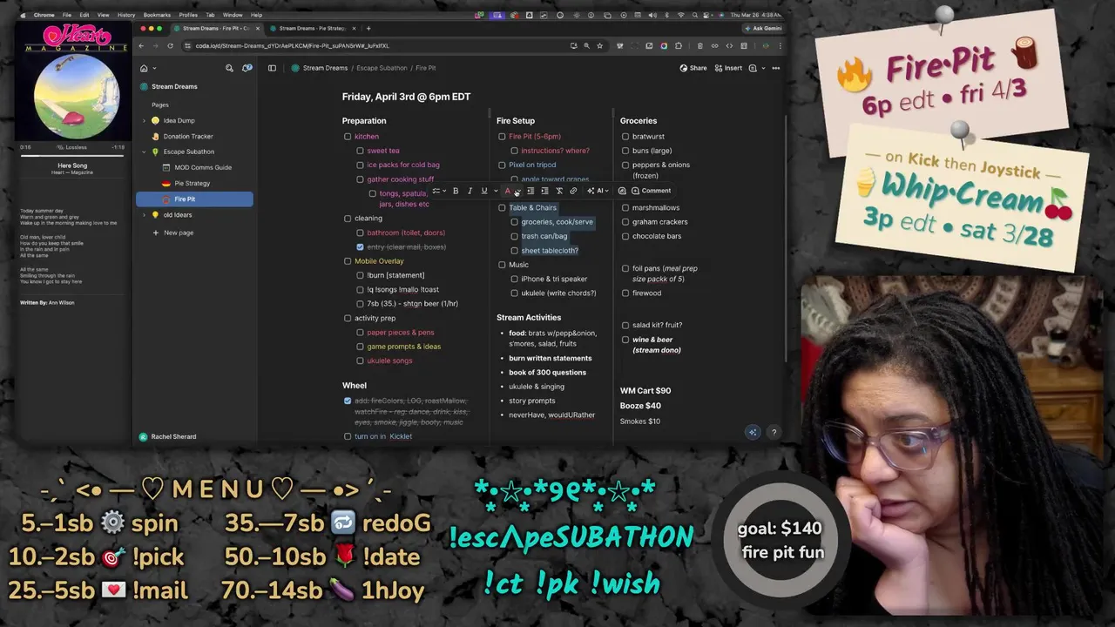Click the Share button
This screenshot has width=1115, height=627.
(x=693, y=68)
